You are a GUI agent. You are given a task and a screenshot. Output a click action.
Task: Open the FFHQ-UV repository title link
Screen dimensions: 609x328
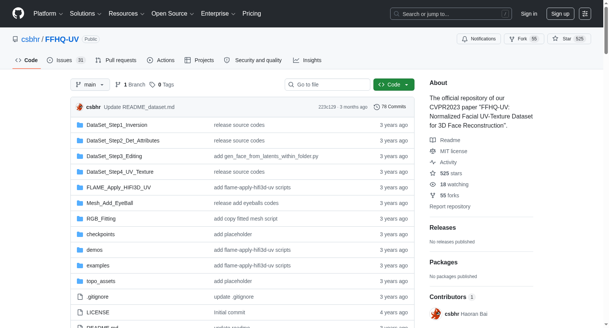click(x=62, y=39)
